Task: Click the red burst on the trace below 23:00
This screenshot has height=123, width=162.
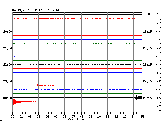Action: click(x=45, y=85)
